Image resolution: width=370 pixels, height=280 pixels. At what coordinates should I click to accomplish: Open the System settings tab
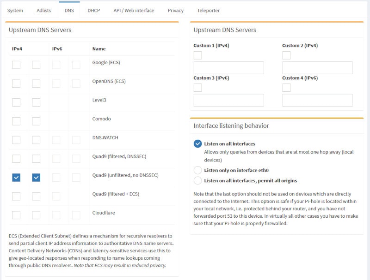pos(15,10)
